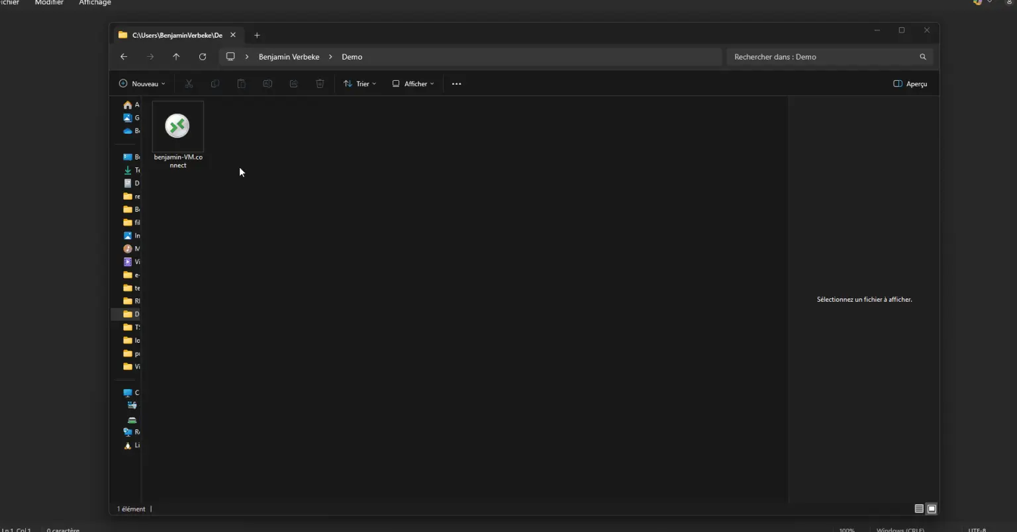The width and height of the screenshot is (1017, 532).
Task: Open the benjamin-VM.connect file icon
Action: (x=177, y=126)
